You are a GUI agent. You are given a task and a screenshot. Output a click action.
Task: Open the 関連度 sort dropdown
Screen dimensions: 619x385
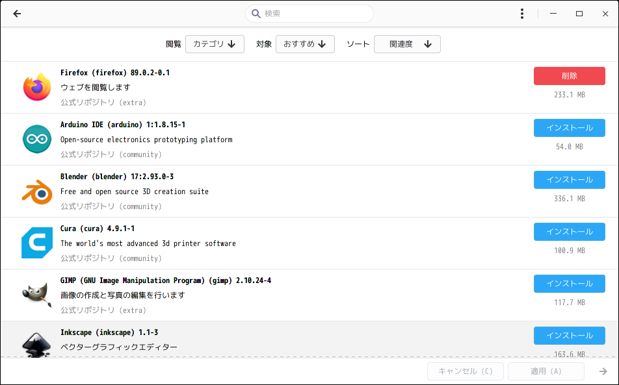[408, 44]
